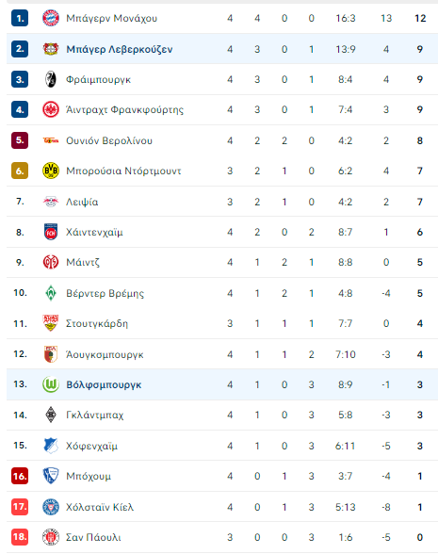The width and height of the screenshot is (438, 554).
Task: Click the Bayern Munich club crest
Action: 51,18
